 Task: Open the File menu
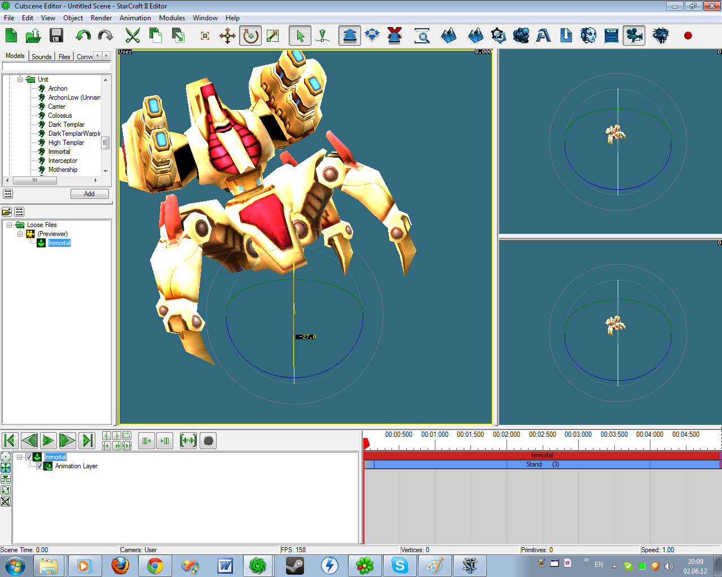pos(9,18)
